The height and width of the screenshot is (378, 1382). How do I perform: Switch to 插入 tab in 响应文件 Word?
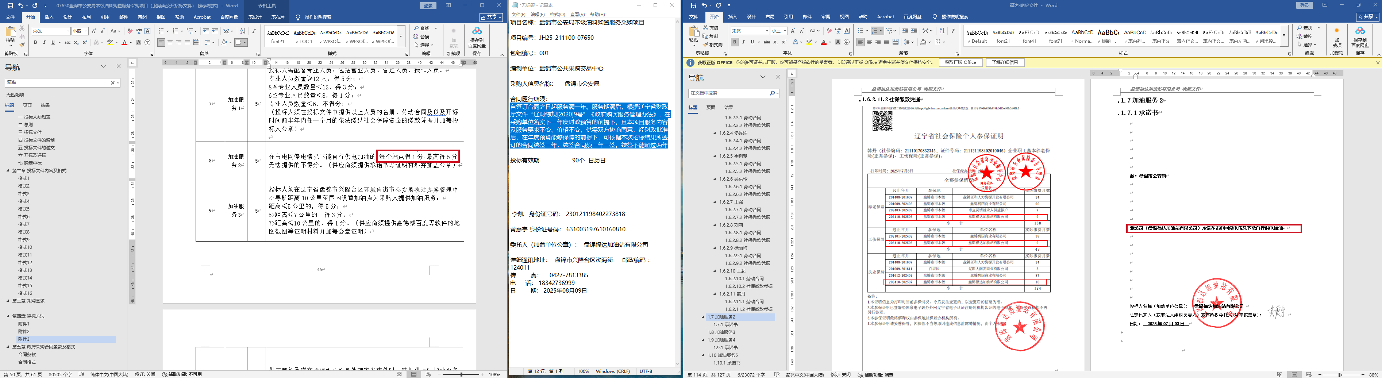pyautogui.click(x=732, y=17)
